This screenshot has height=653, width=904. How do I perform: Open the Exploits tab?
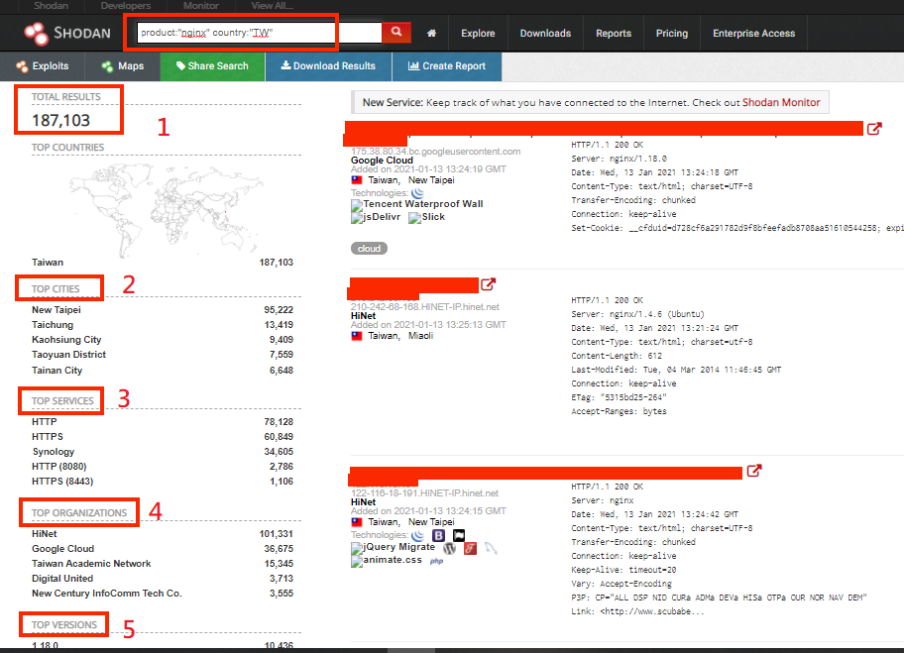click(43, 66)
